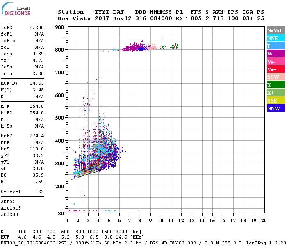The height and width of the screenshot is (246, 287).
Task: Select the Vo+ red legend swatch
Action: point(276,69)
